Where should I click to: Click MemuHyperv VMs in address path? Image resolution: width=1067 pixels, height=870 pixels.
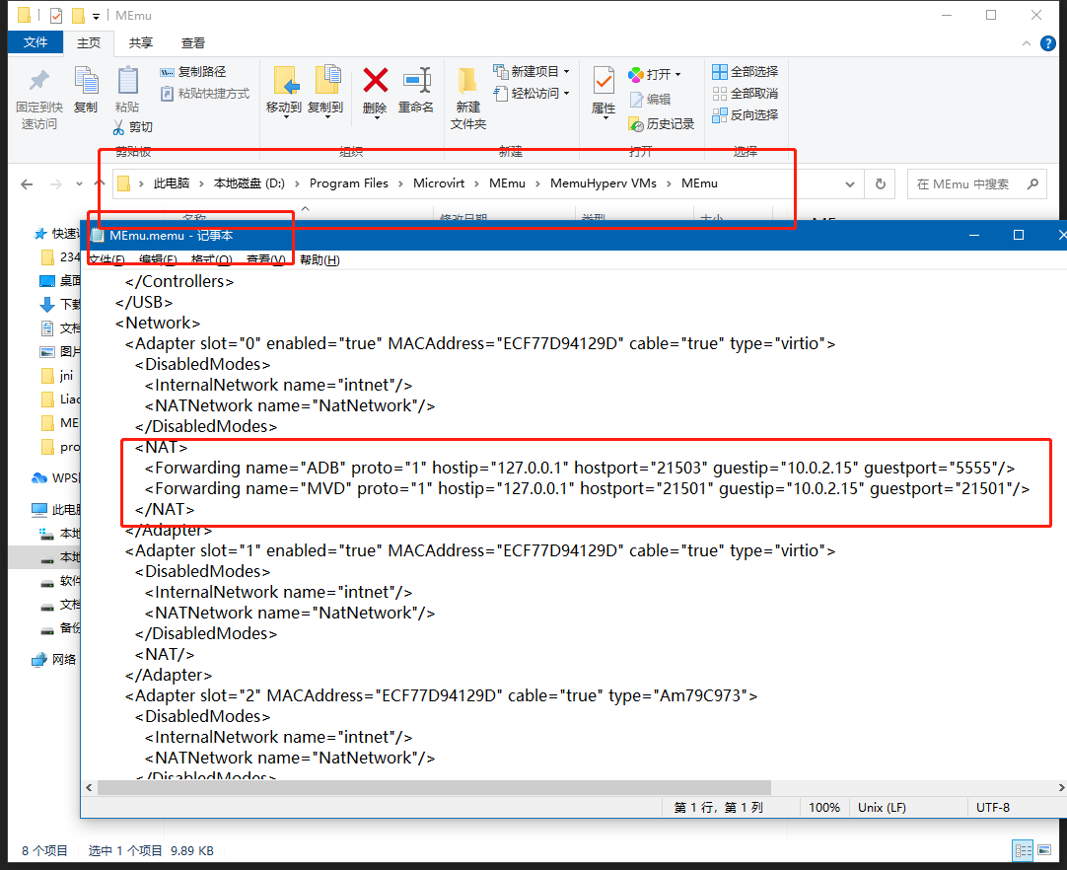coord(603,183)
